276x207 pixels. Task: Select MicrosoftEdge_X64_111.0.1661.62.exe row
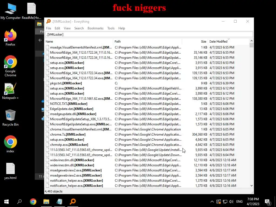point(147,99)
